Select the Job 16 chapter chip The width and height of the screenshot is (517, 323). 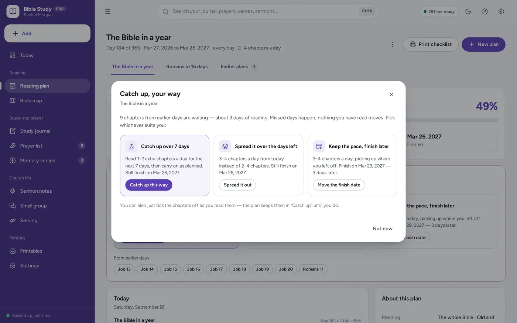(194, 269)
